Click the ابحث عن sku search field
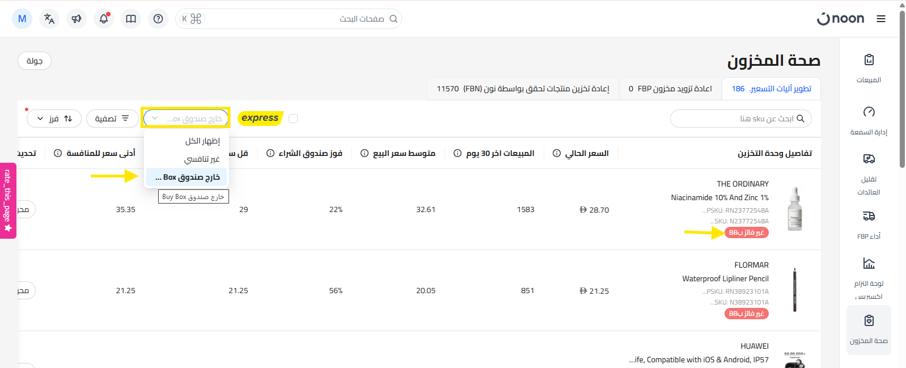906x368 pixels. [x=741, y=119]
